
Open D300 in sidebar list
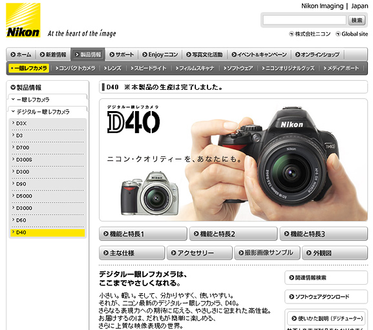point(48,172)
